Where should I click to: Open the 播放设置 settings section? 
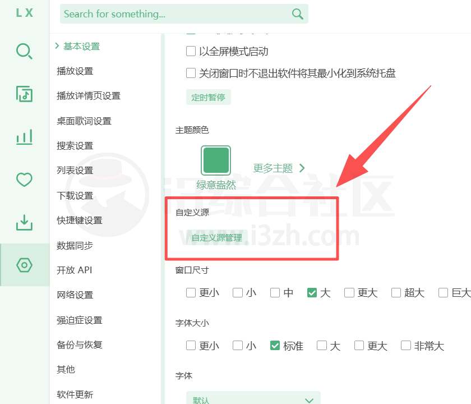[x=75, y=71]
